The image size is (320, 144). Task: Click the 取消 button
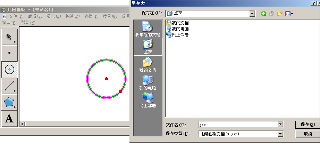coord(308,134)
